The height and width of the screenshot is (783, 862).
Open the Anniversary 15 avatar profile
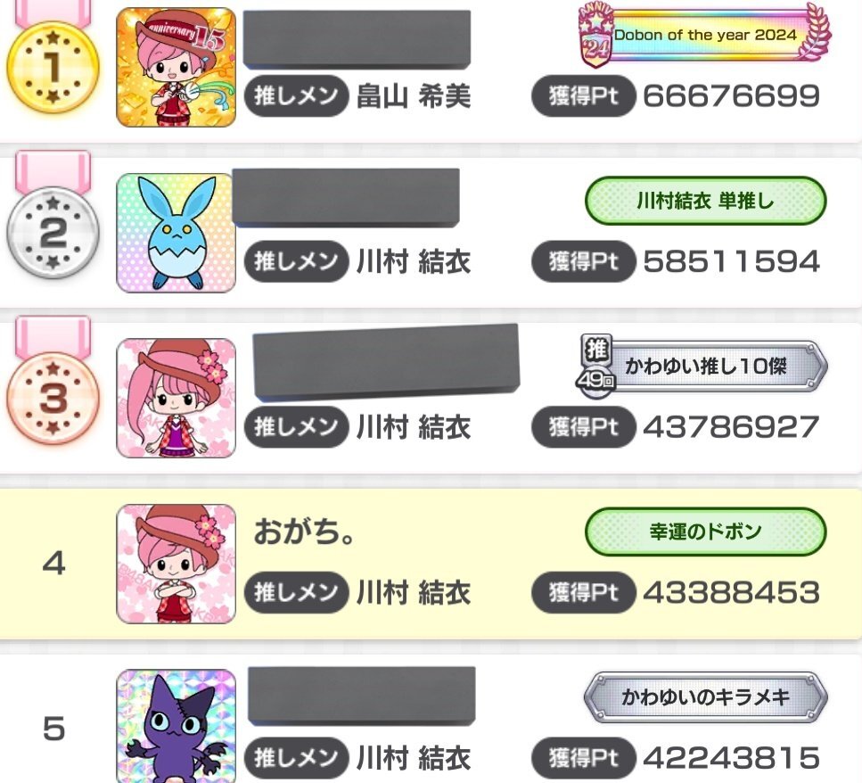tap(176, 67)
